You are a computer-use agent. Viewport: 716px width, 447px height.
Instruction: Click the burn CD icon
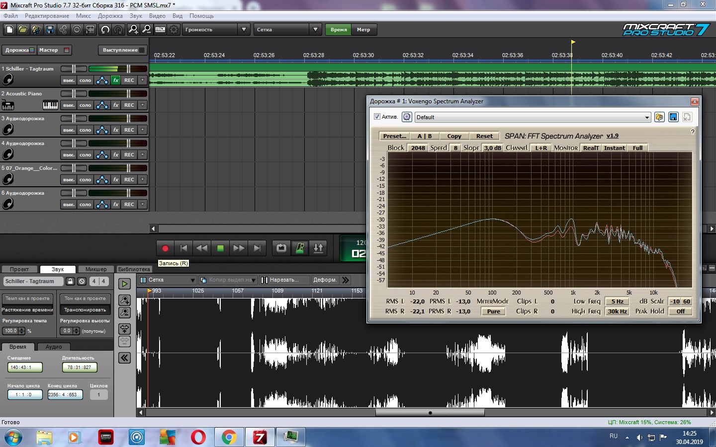click(77, 30)
